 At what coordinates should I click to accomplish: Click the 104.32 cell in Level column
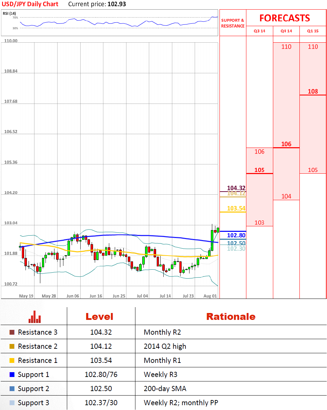pyautogui.click(x=101, y=332)
